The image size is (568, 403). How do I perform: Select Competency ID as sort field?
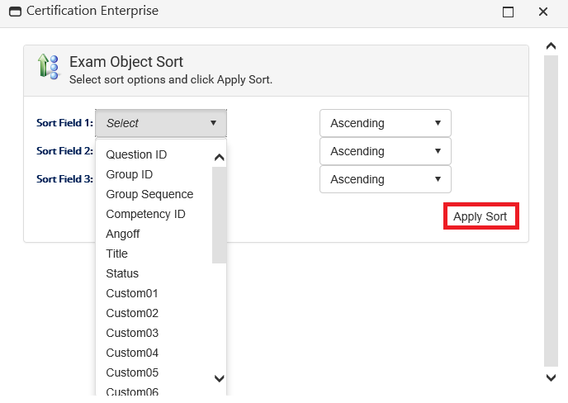pyautogui.click(x=145, y=214)
